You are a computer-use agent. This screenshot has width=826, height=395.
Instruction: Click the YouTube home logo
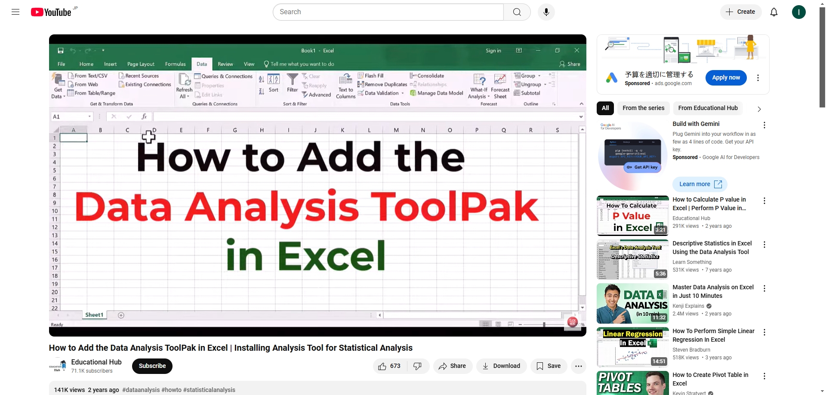[x=51, y=12]
